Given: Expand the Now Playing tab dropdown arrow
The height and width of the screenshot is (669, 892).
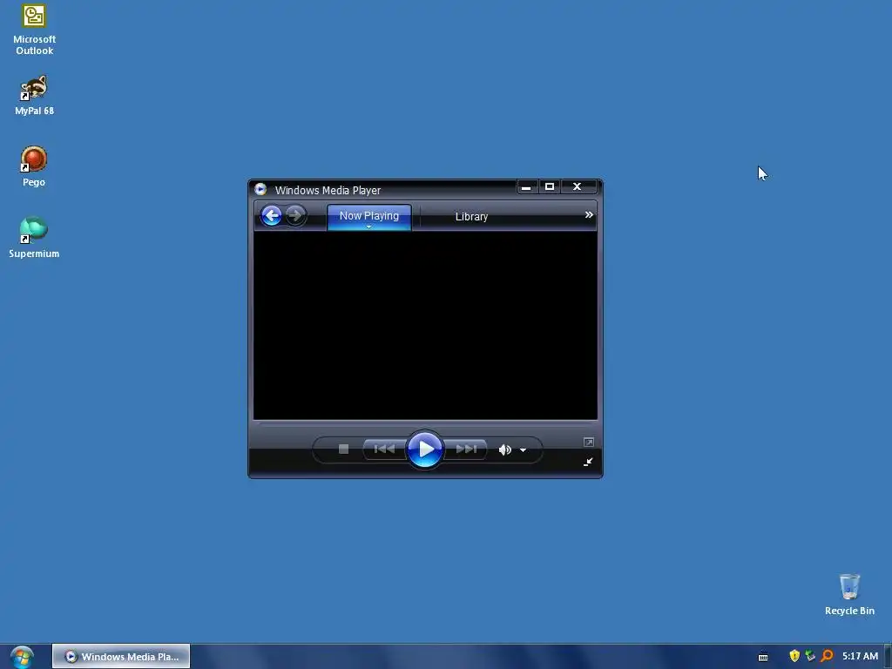Looking at the screenshot, I should 368,227.
